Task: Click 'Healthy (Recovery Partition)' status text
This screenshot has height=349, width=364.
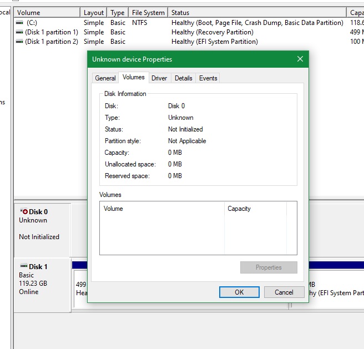Action: point(213,32)
